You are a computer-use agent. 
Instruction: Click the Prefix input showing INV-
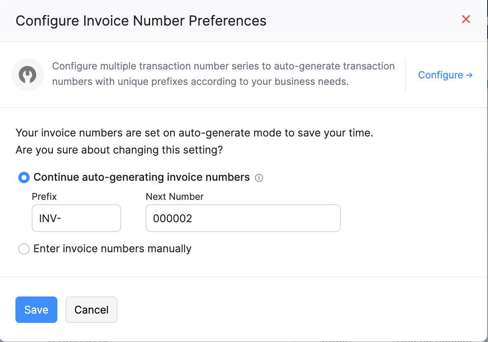pos(76,218)
